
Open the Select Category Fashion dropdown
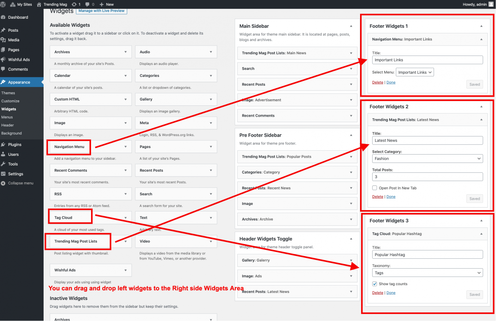pos(427,158)
